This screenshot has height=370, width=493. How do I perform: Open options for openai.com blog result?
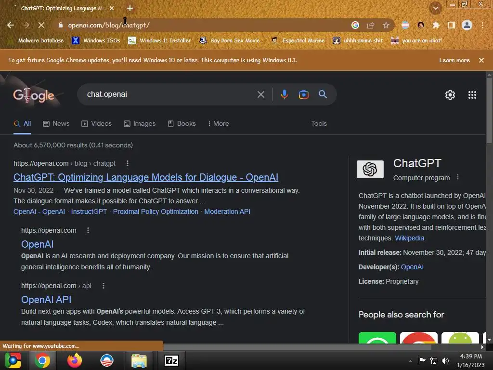pyautogui.click(x=127, y=163)
